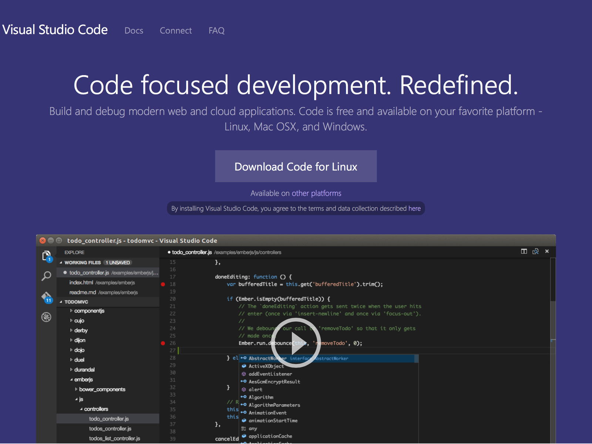Viewport: 592px width, 444px height.
Task: Select Algorithm suggestion
Action: pyautogui.click(x=329, y=397)
